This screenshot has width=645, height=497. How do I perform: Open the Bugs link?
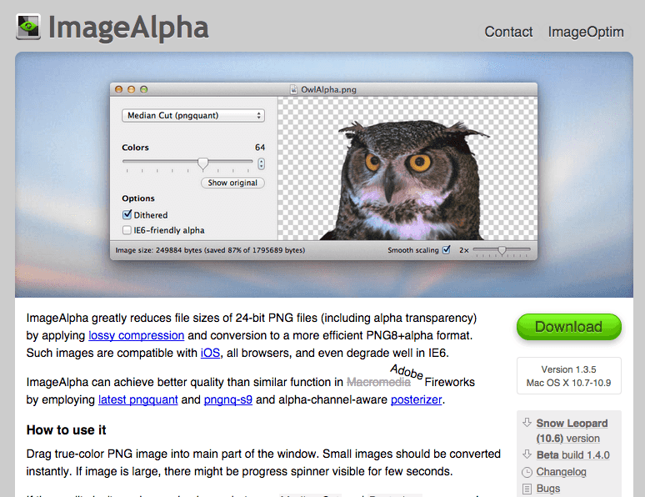click(548, 489)
